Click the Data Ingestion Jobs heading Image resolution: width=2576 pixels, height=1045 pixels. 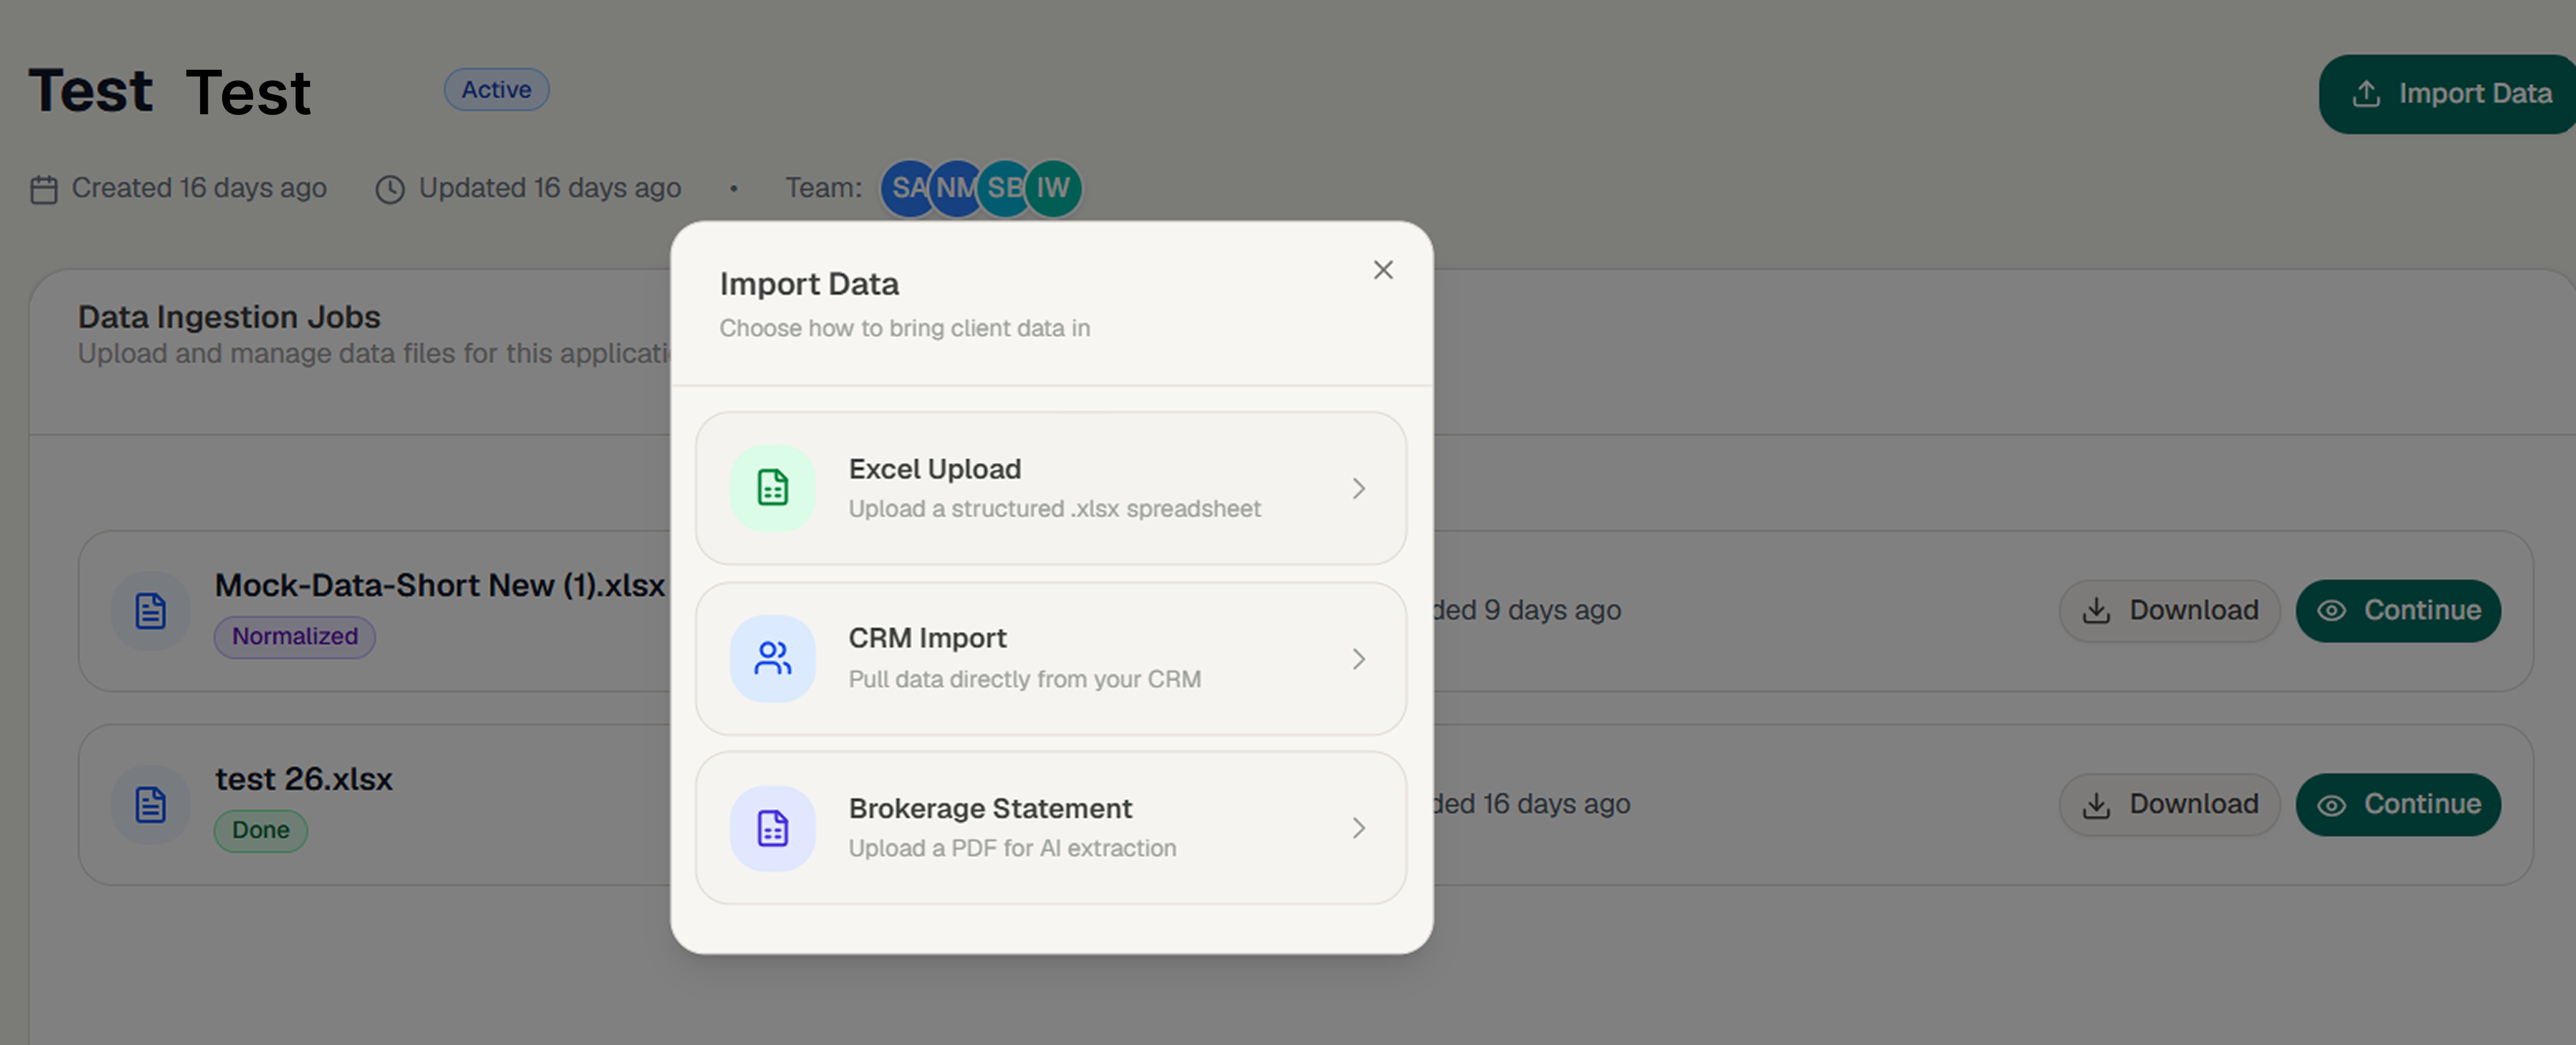click(229, 317)
